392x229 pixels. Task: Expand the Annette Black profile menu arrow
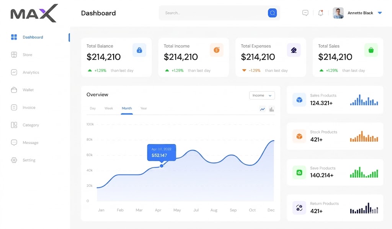coord(380,13)
